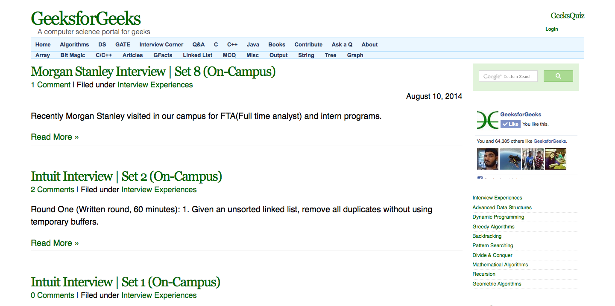Image resolution: width=615 pixels, height=306 pixels.
Task: Open Morgan Stanley Interview Set 8 post
Action: point(153,71)
